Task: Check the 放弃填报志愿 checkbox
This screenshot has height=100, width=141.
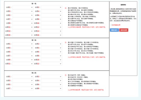Action: point(112,25)
